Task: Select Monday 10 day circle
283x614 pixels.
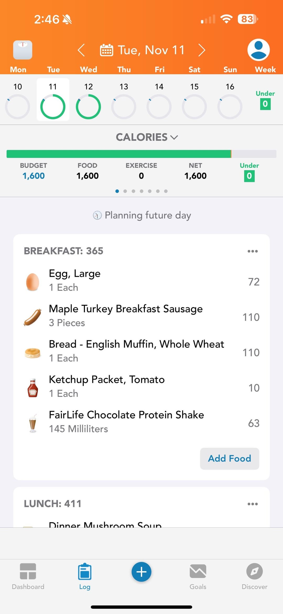Action: (18, 107)
